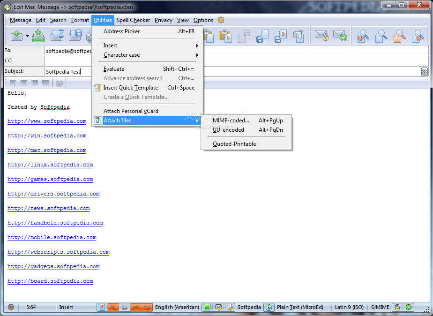Click the golden flower icon in the menu bar

[x=221, y=20]
